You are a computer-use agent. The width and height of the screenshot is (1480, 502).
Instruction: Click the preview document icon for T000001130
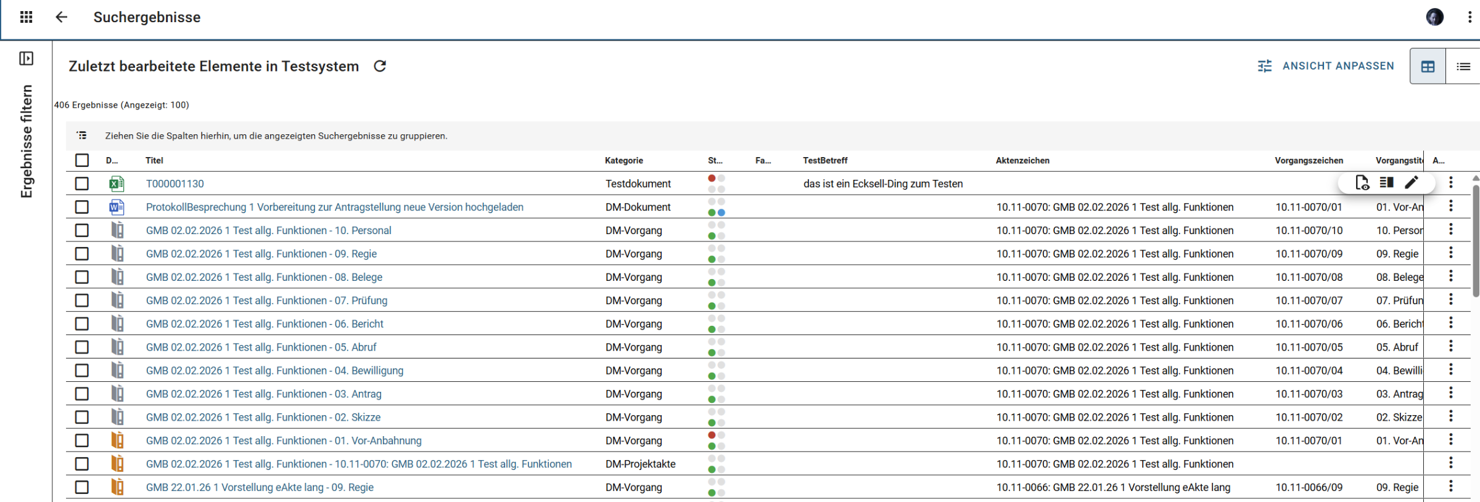pos(1362,183)
